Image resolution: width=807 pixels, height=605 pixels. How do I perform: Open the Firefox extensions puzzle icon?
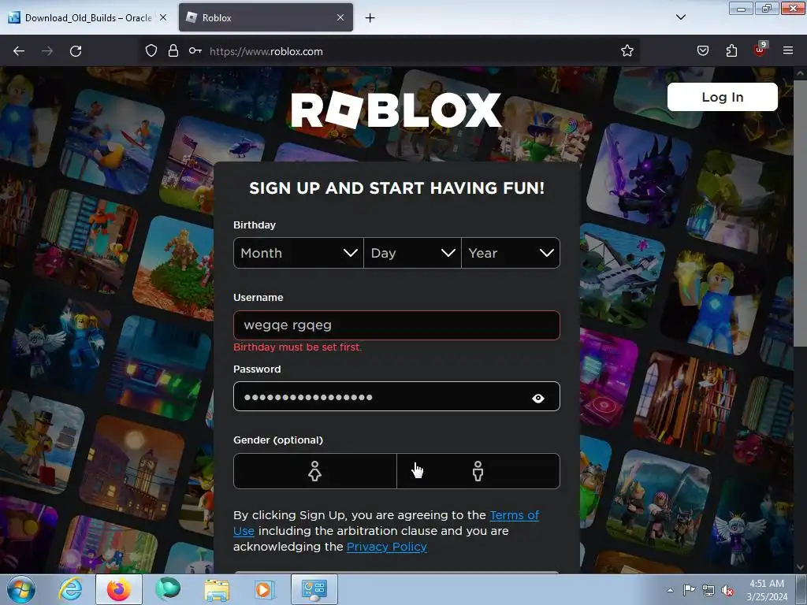pos(731,50)
